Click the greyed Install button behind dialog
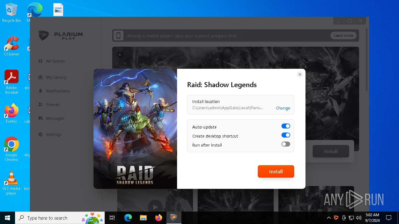The height and width of the screenshot is (224, 399). point(331,151)
